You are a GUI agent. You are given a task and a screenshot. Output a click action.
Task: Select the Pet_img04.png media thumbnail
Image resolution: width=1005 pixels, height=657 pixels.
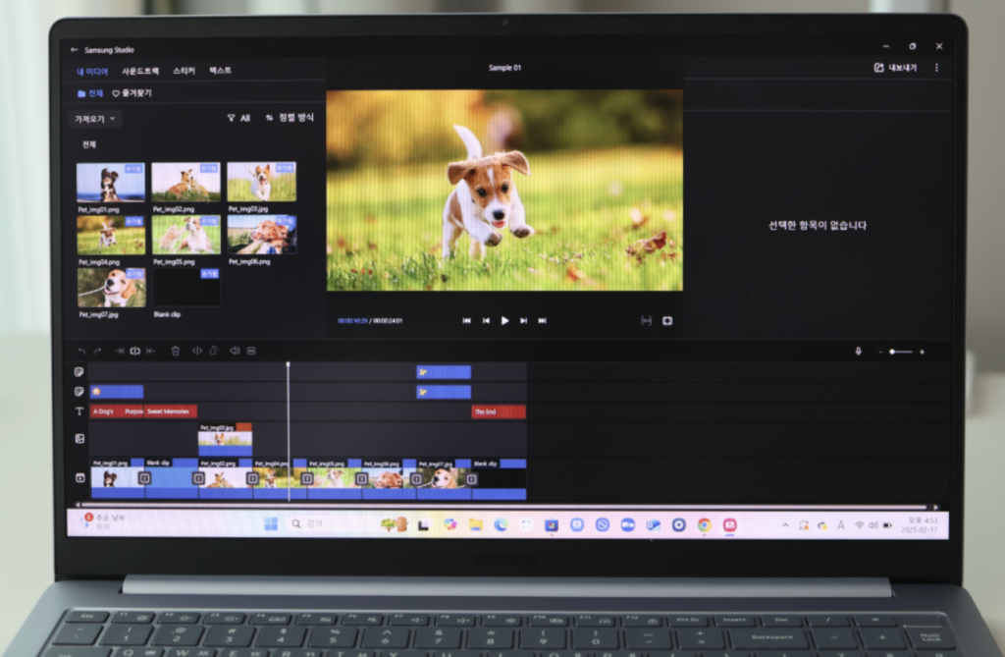111,236
